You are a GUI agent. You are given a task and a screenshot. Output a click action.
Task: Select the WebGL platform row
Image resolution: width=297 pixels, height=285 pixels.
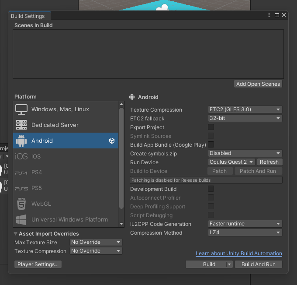point(66,204)
